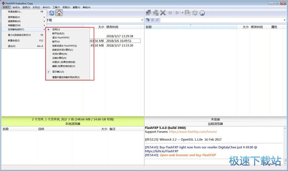Click the 远程浏览器 status label
Screen dimensions: 288x171
215,124
